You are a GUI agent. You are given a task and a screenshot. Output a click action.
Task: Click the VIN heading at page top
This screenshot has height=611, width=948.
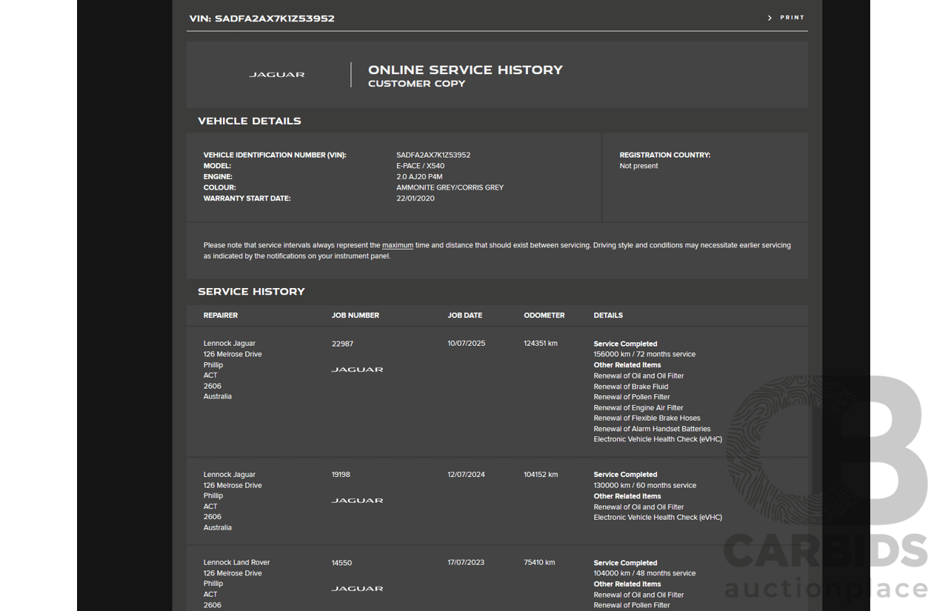click(262, 19)
